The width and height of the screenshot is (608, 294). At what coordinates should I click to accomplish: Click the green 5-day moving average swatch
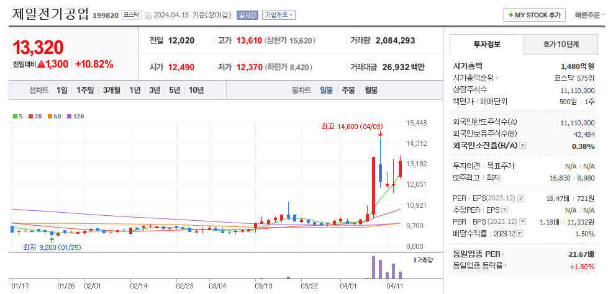point(15,116)
